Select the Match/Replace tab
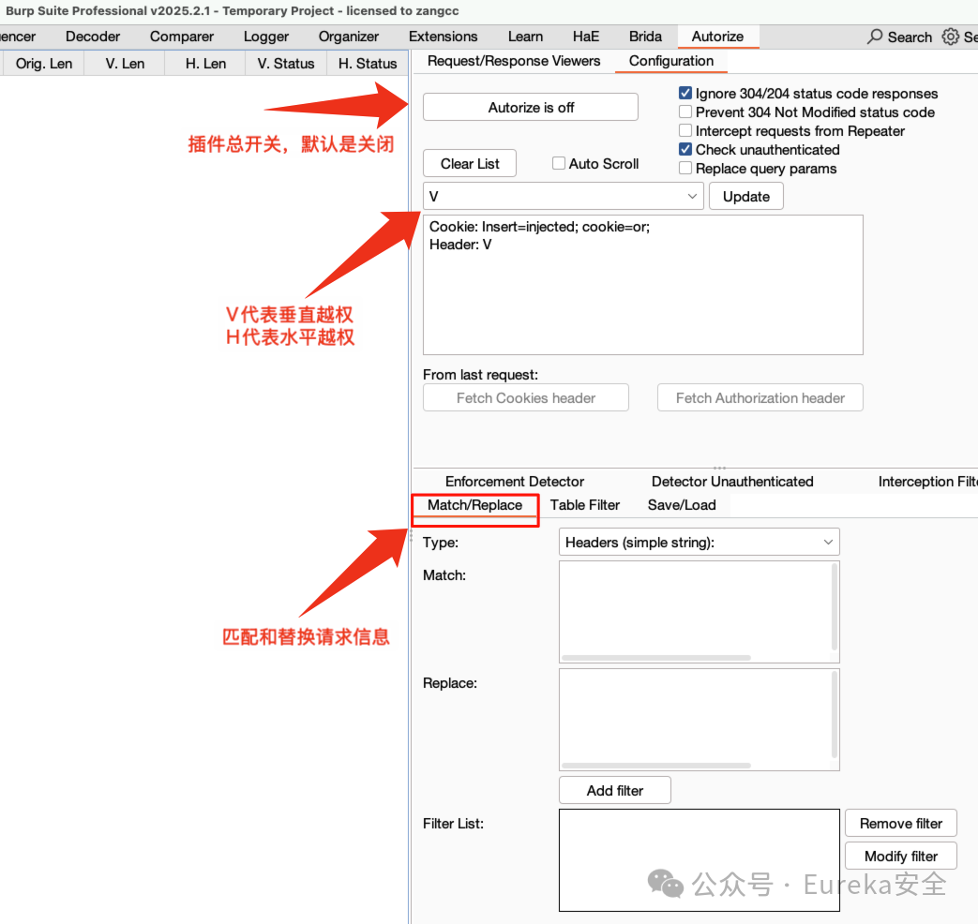978x924 pixels. coord(474,505)
